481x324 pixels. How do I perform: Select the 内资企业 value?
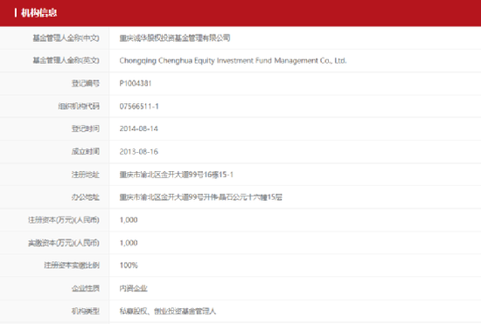134,288
